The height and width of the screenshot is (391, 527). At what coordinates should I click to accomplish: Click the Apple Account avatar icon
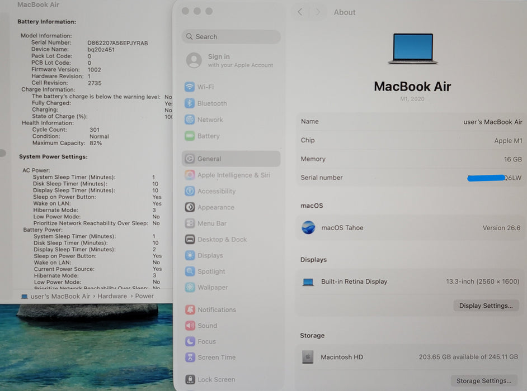[x=194, y=60]
